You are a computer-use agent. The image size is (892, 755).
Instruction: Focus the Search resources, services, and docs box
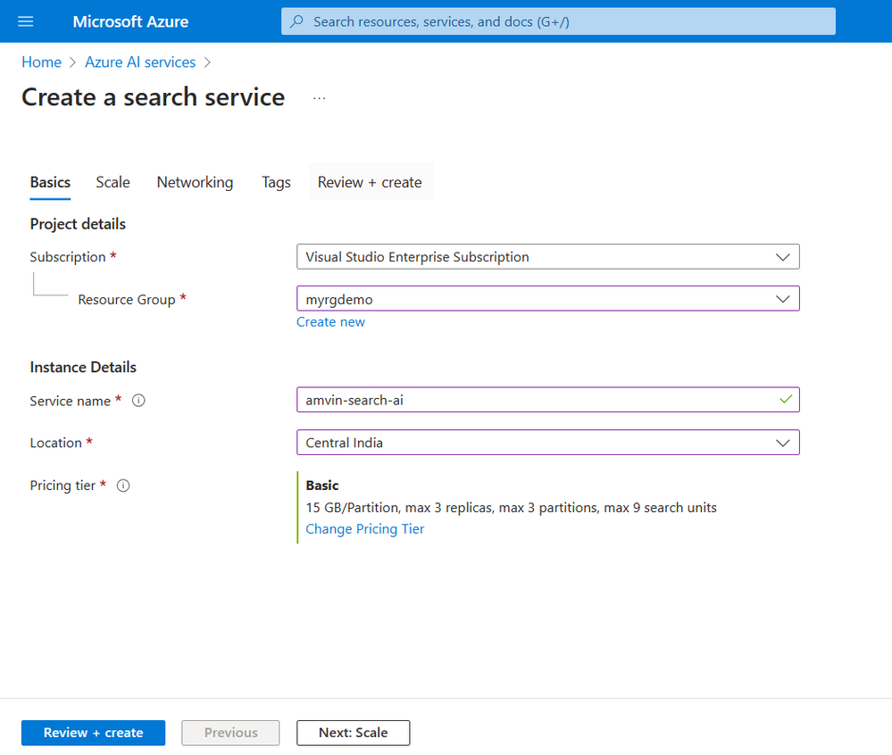(558, 21)
